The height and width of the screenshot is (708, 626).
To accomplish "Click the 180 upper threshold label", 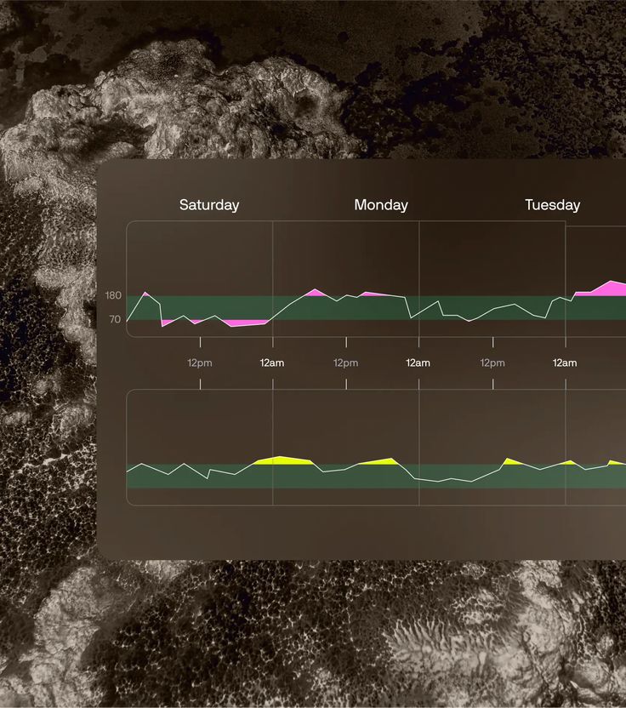I will pos(113,295).
